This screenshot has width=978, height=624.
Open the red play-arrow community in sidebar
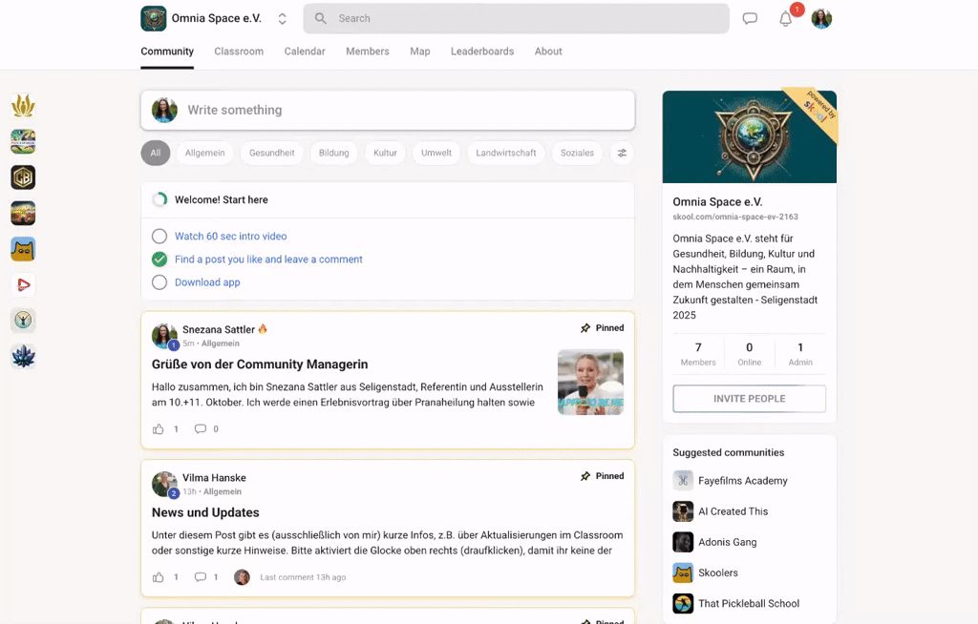(x=23, y=285)
